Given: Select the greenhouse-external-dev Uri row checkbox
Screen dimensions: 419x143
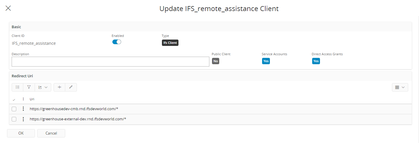Looking at the screenshot, I should click(x=14, y=119).
